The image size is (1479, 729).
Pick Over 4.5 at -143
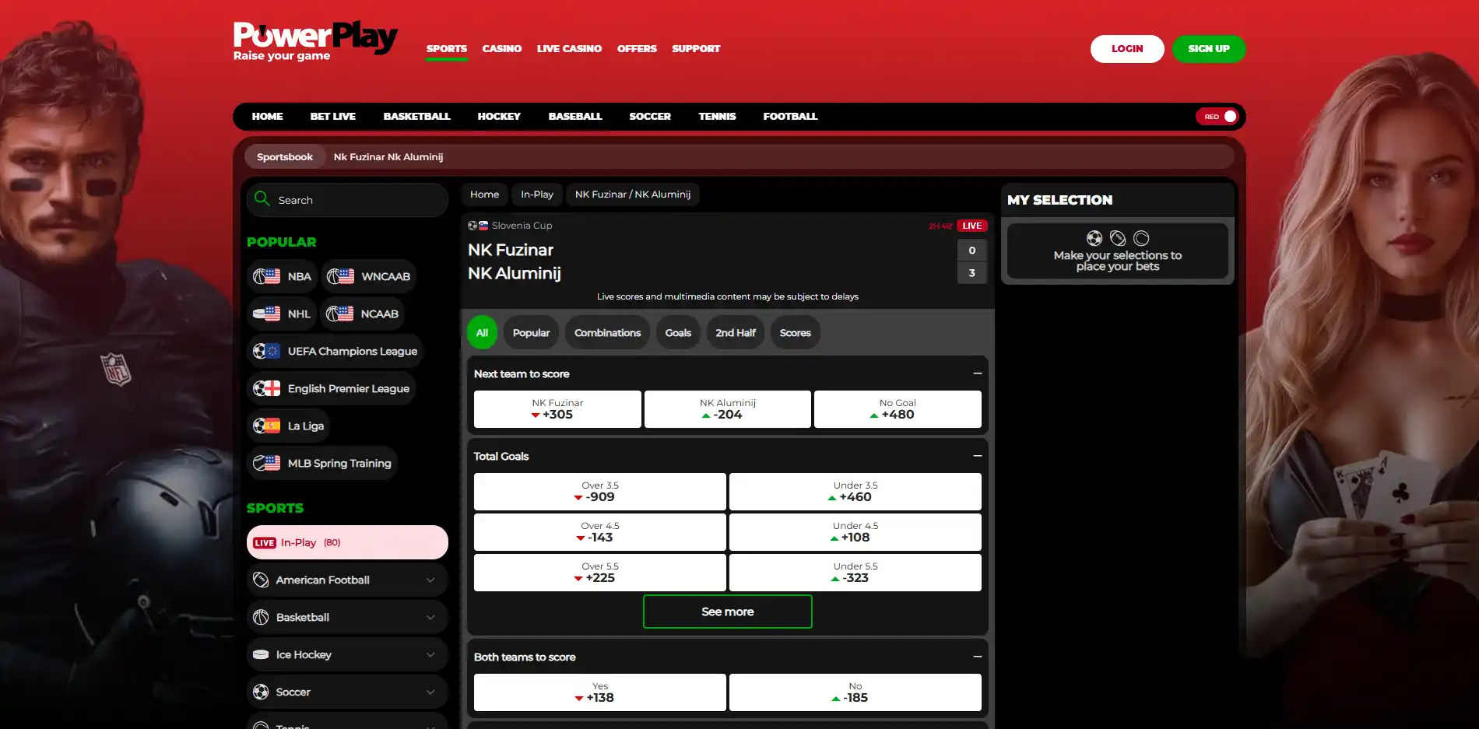tap(600, 532)
